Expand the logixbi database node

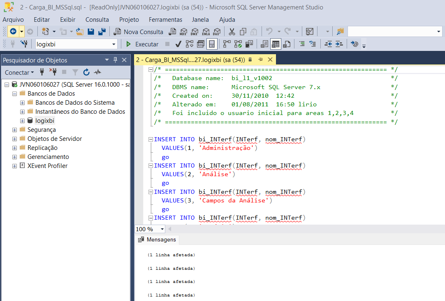(22, 121)
